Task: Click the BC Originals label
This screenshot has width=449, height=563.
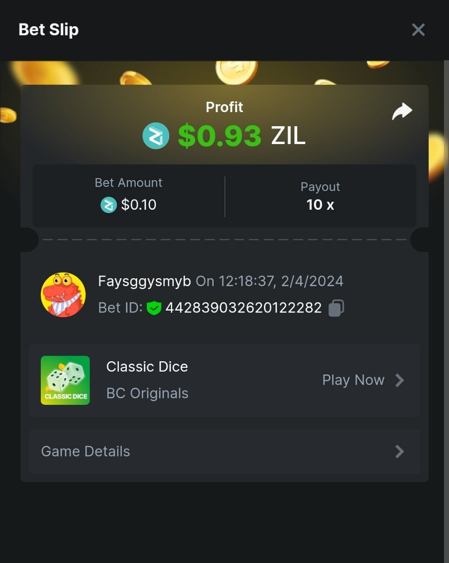Action: pos(147,393)
